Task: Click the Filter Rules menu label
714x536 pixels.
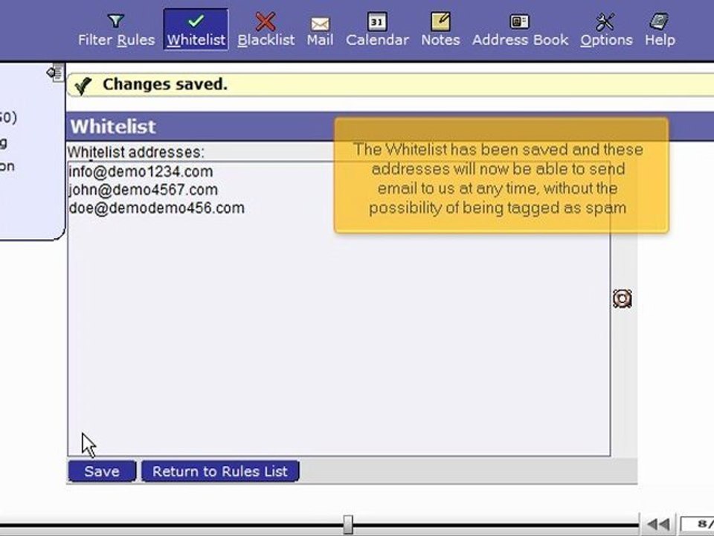Action: coord(117,40)
